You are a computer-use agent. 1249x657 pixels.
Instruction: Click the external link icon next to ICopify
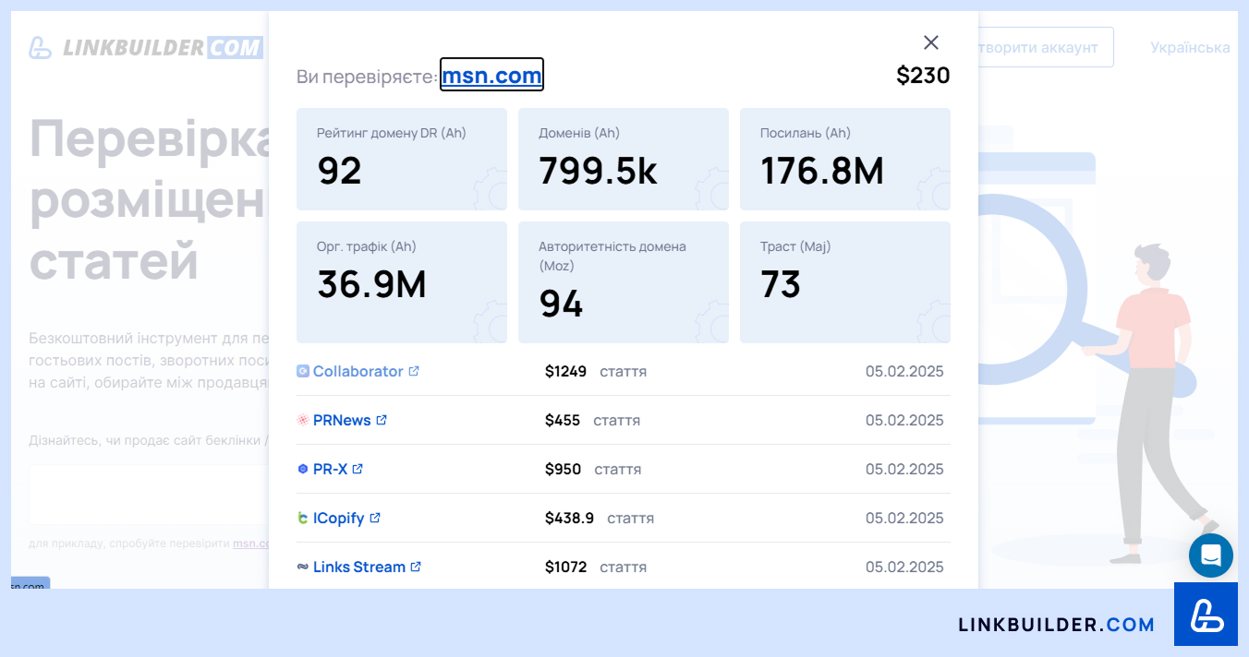pyautogui.click(x=375, y=518)
